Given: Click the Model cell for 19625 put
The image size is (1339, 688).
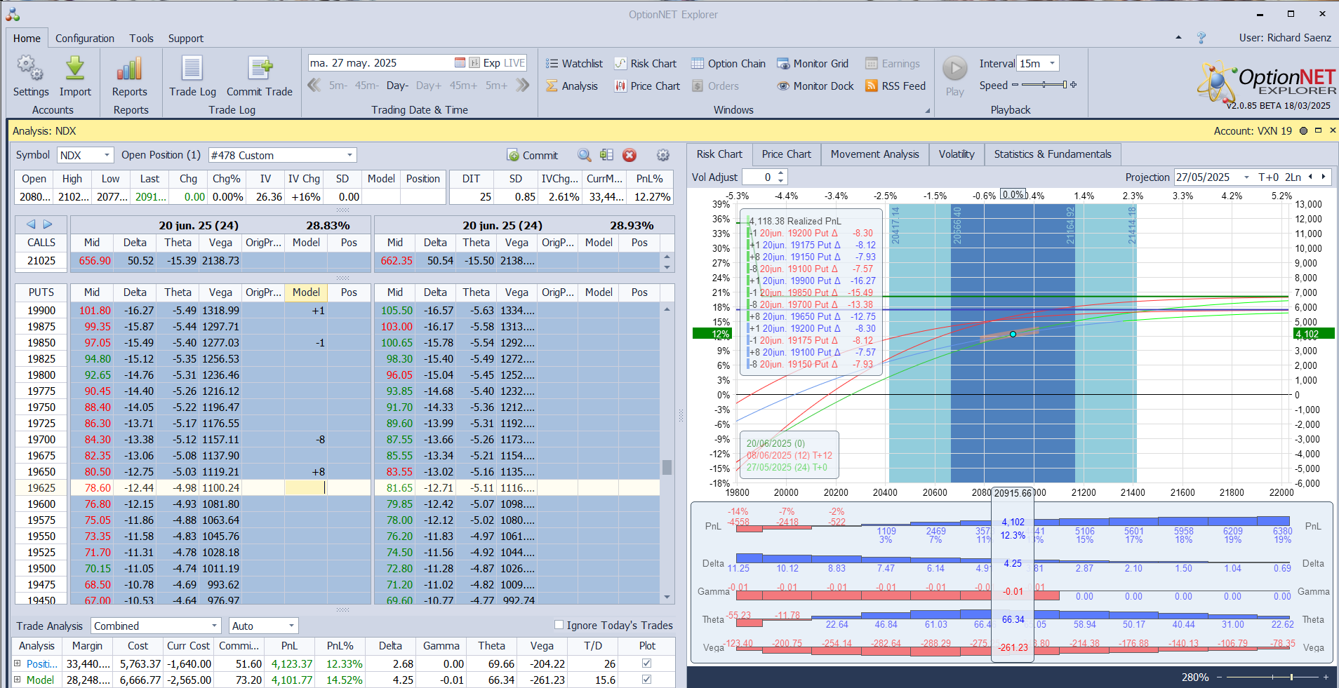Looking at the screenshot, I should 305,487.
